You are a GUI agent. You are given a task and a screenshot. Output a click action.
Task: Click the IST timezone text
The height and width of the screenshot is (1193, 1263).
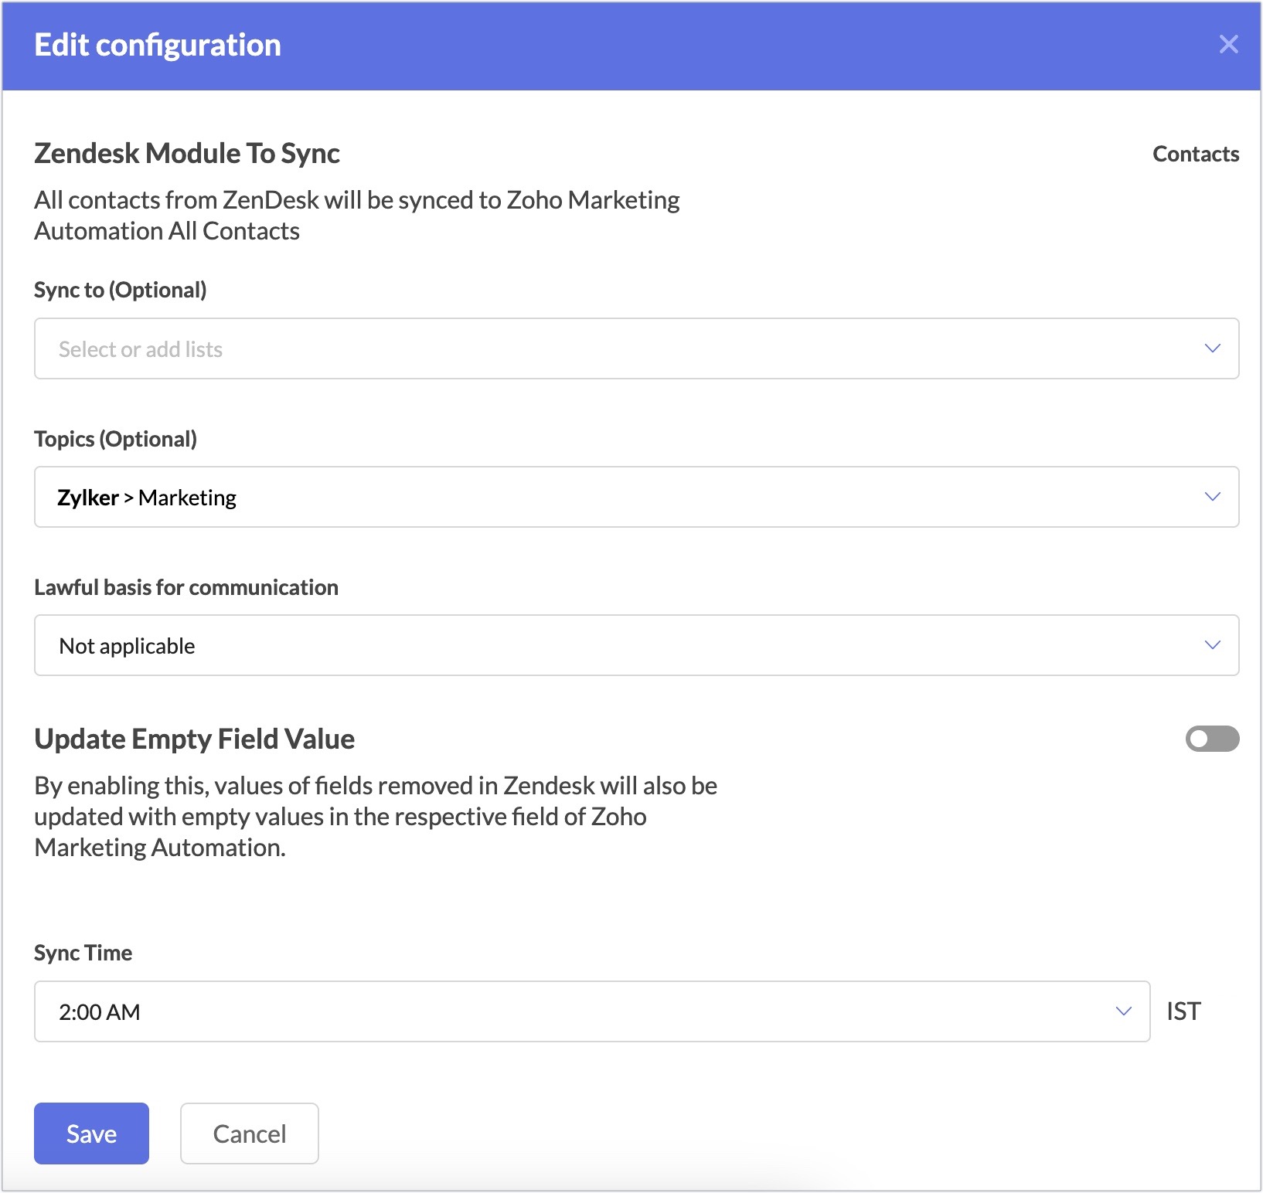coord(1183,1011)
